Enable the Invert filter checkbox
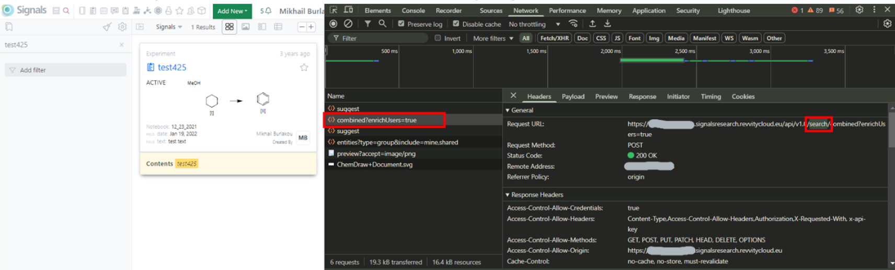The height and width of the screenshot is (270, 895). click(438, 38)
